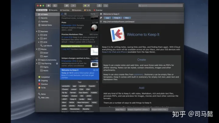Open the Keep It for iPad and iPhone link
This screenshot has width=219, height=123.
pos(114,52)
